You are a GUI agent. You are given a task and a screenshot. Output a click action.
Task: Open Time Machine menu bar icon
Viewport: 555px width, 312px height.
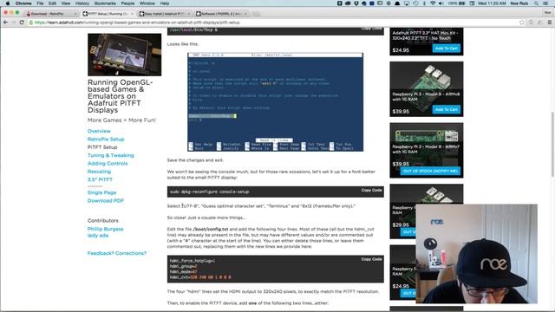pyautogui.click(x=416, y=3)
